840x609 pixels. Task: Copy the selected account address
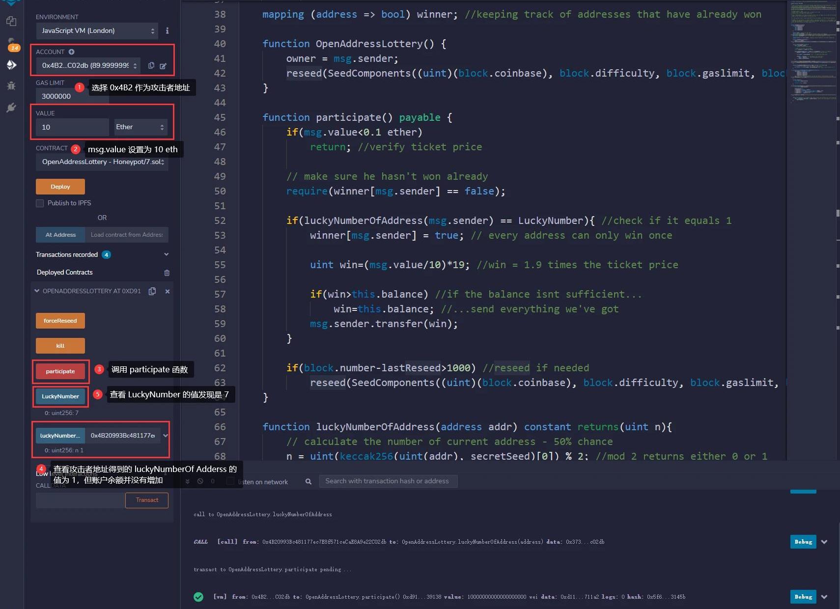151,65
